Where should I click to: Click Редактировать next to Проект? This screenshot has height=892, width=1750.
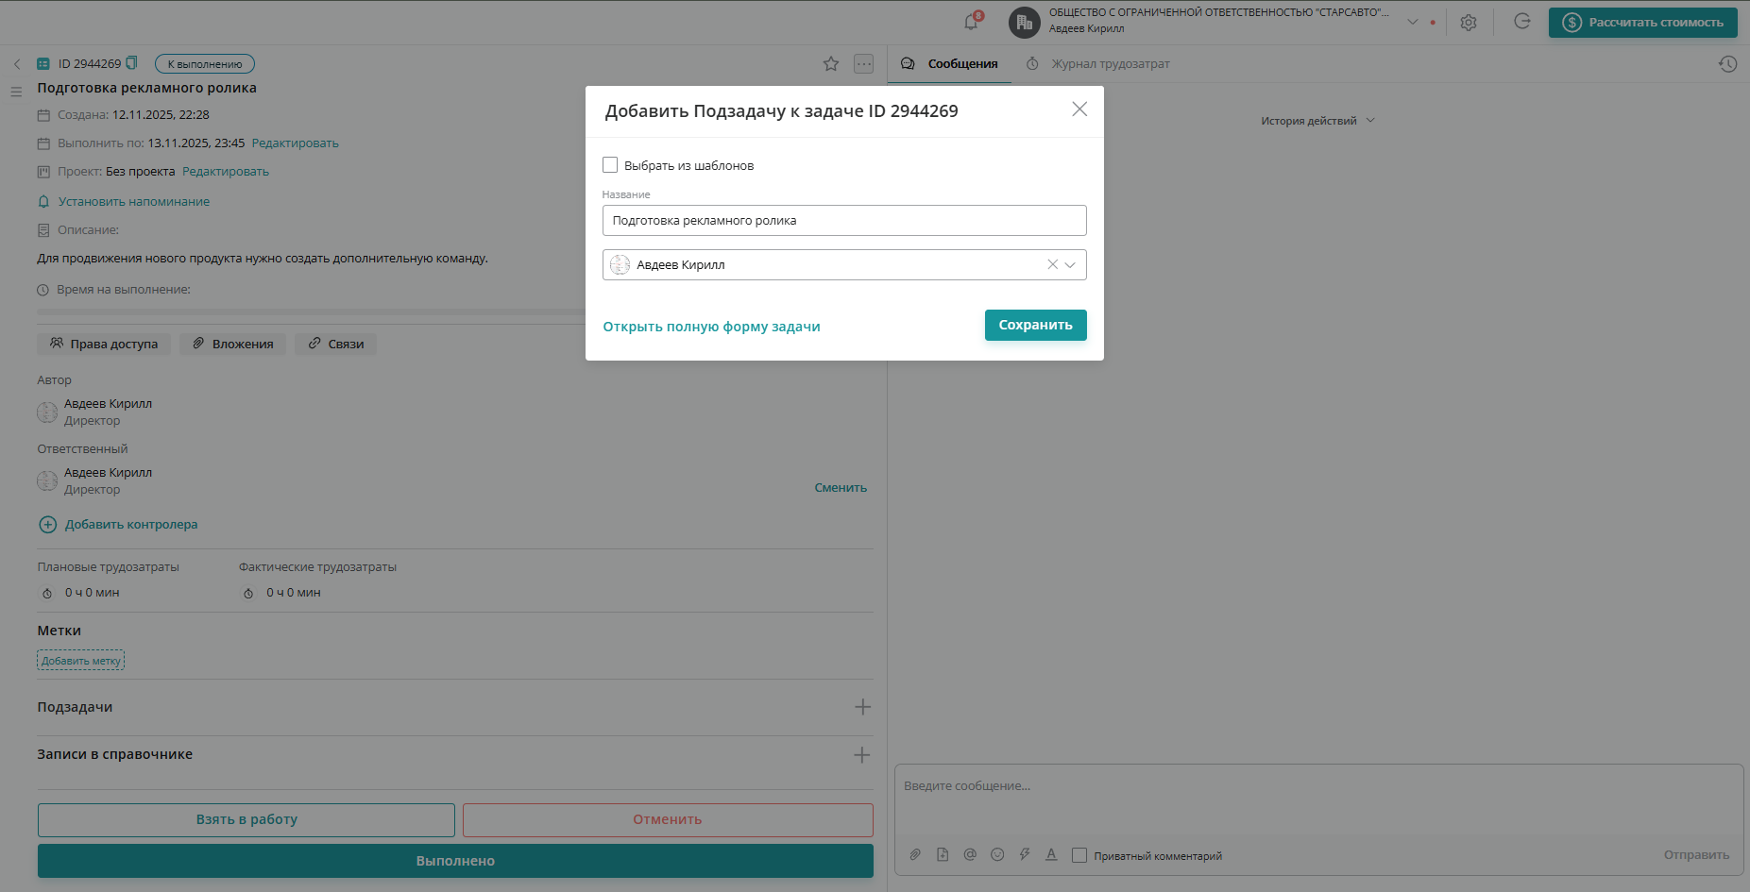[226, 172]
